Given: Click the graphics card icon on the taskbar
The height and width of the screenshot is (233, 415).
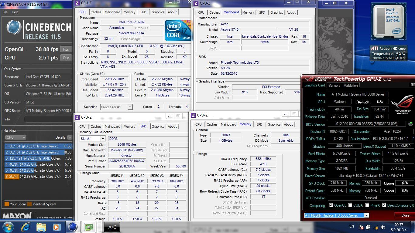Looking at the screenshot, I should (x=89, y=227).
